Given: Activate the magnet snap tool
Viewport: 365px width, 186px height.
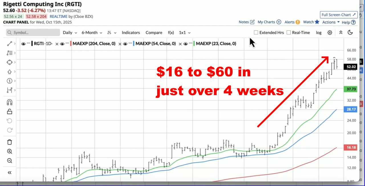Looking at the screenshot, I should 9,102.
